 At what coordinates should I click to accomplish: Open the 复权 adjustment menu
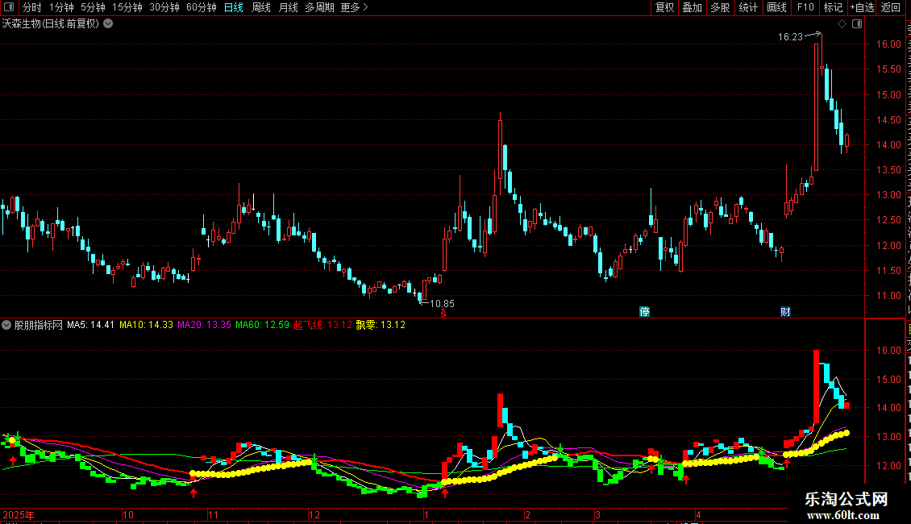pos(664,7)
